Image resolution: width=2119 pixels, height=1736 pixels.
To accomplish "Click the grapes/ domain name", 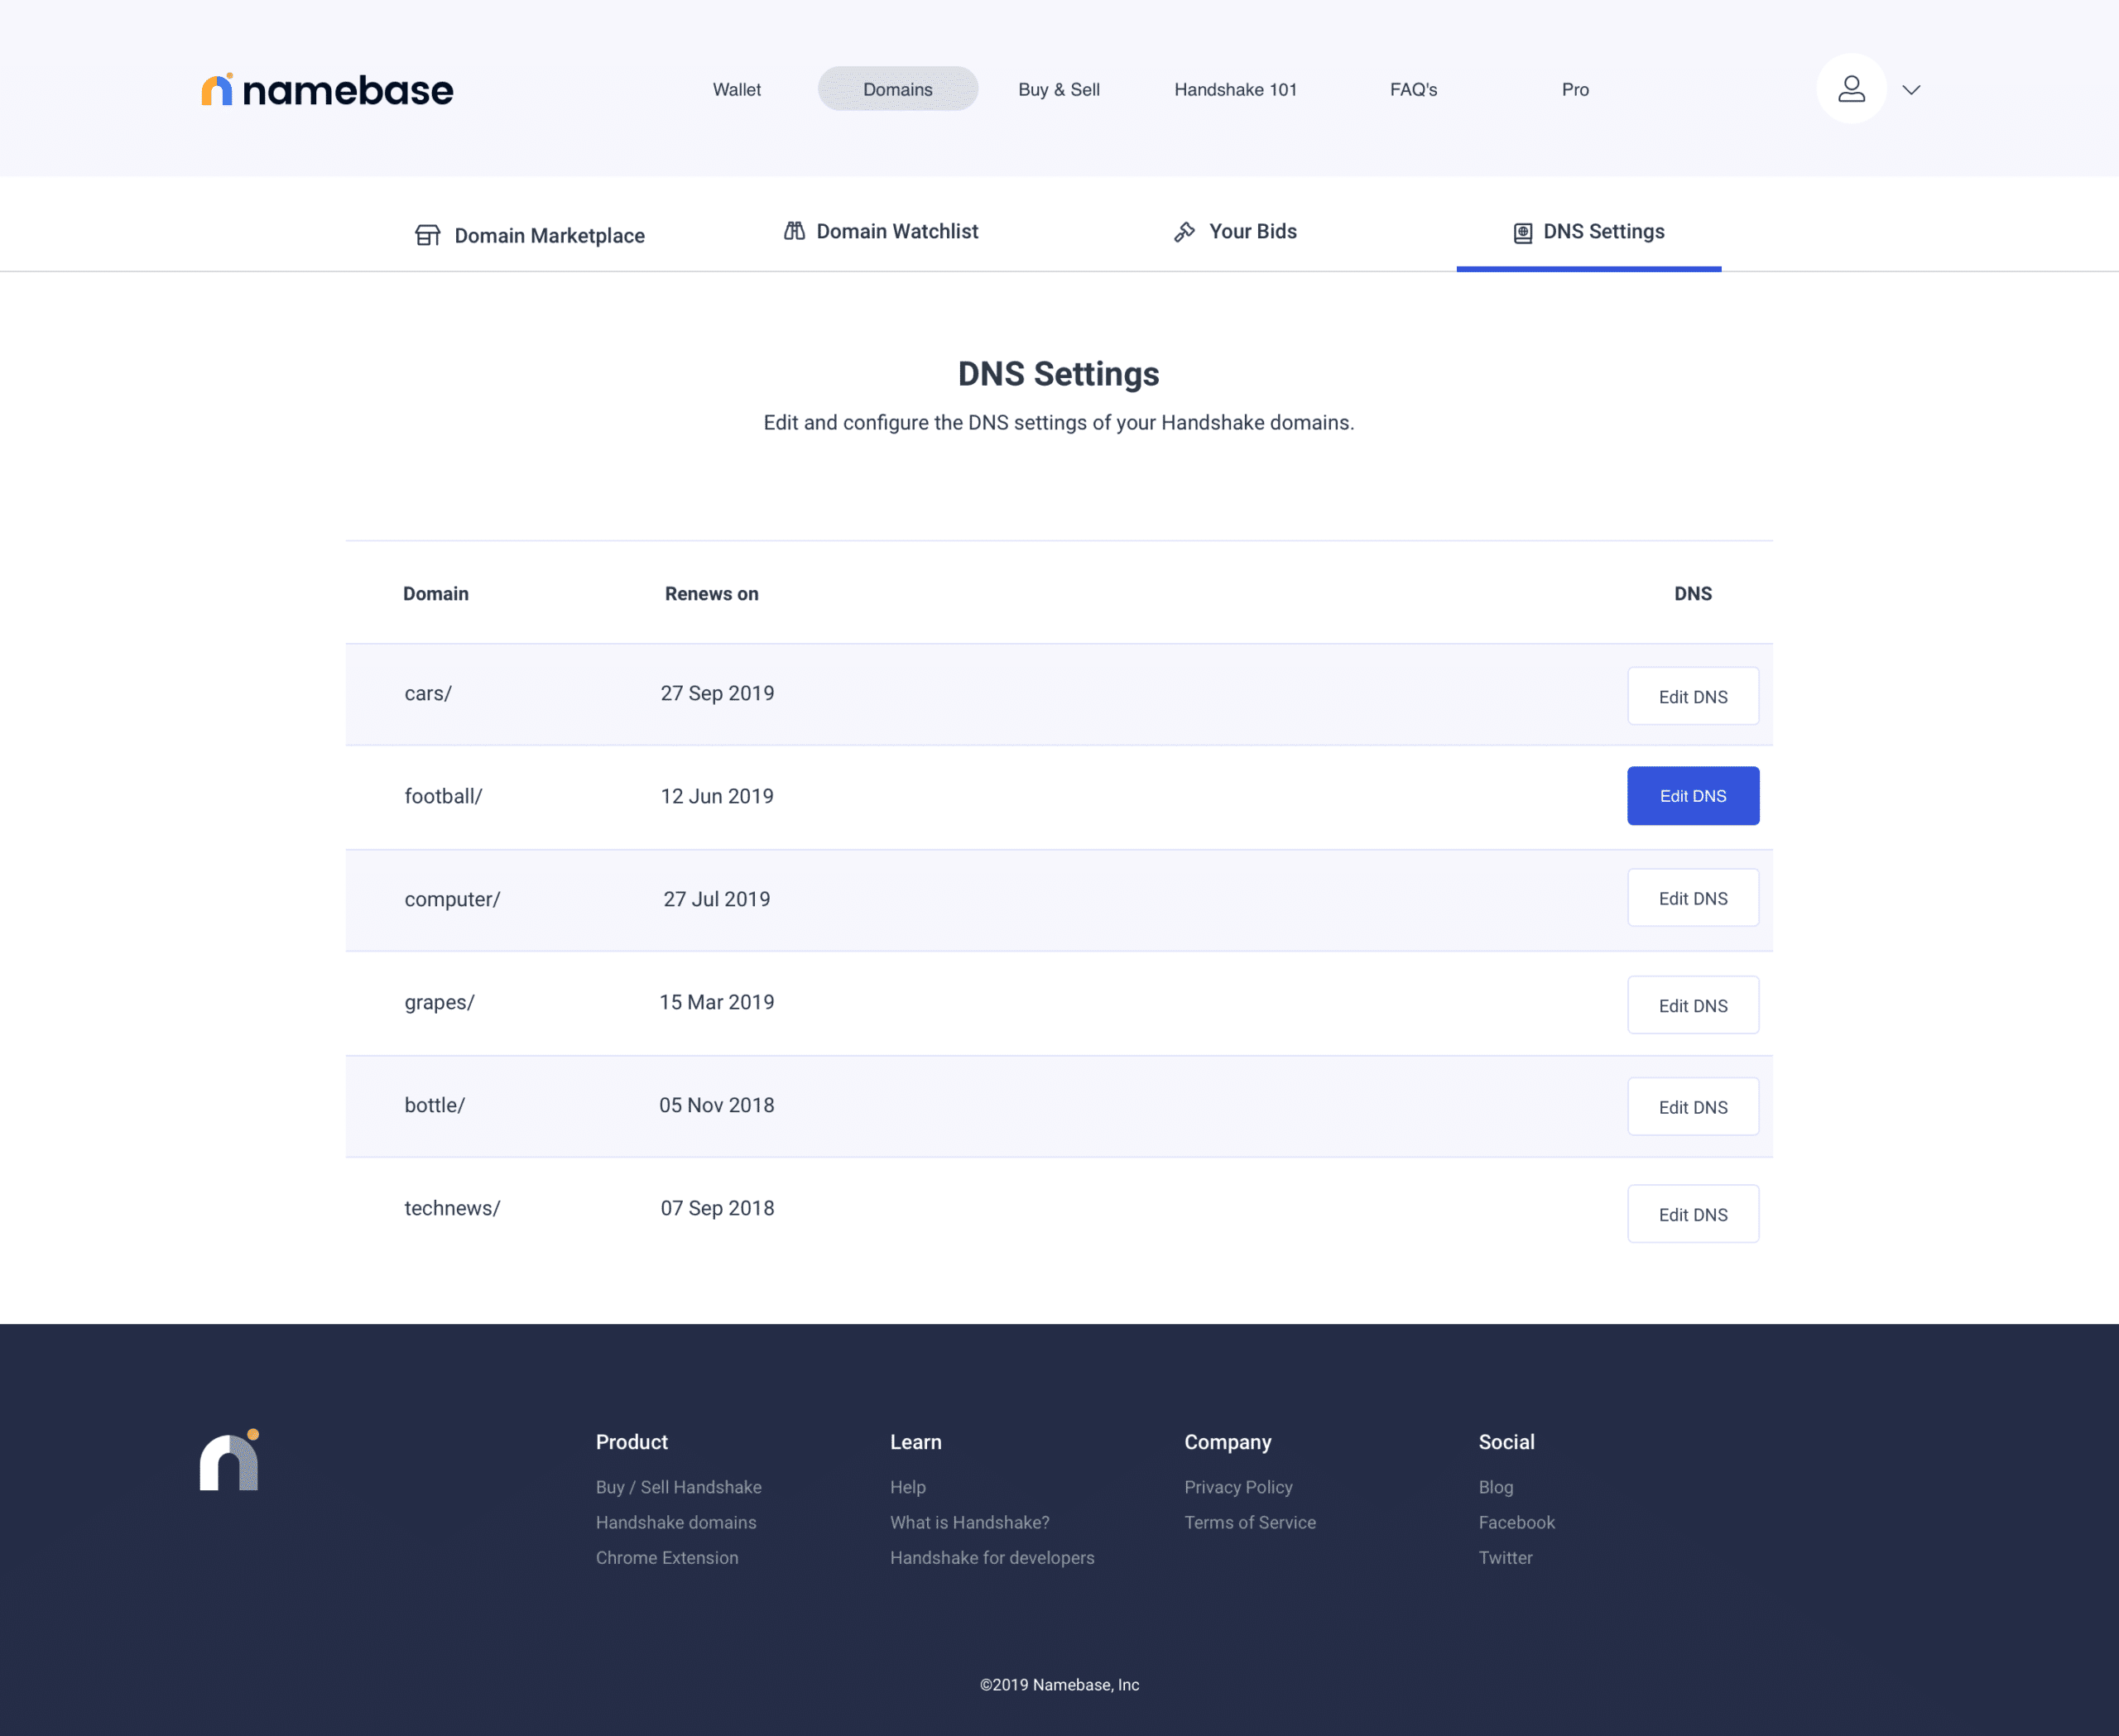I will pyautogui.click(x=440, y=1002).
